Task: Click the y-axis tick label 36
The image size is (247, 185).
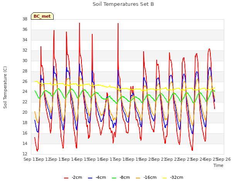Action: tap(25, 30)
